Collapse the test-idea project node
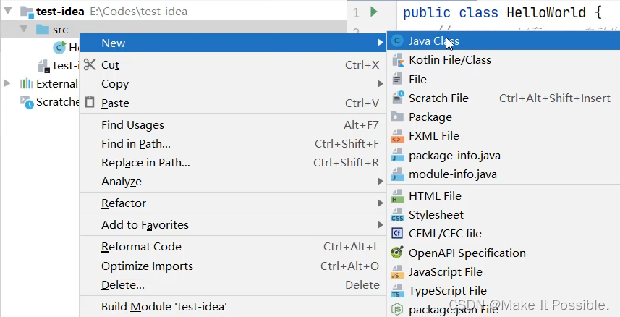Viewport: 620px width, 317px height. (x=9, y=12)
